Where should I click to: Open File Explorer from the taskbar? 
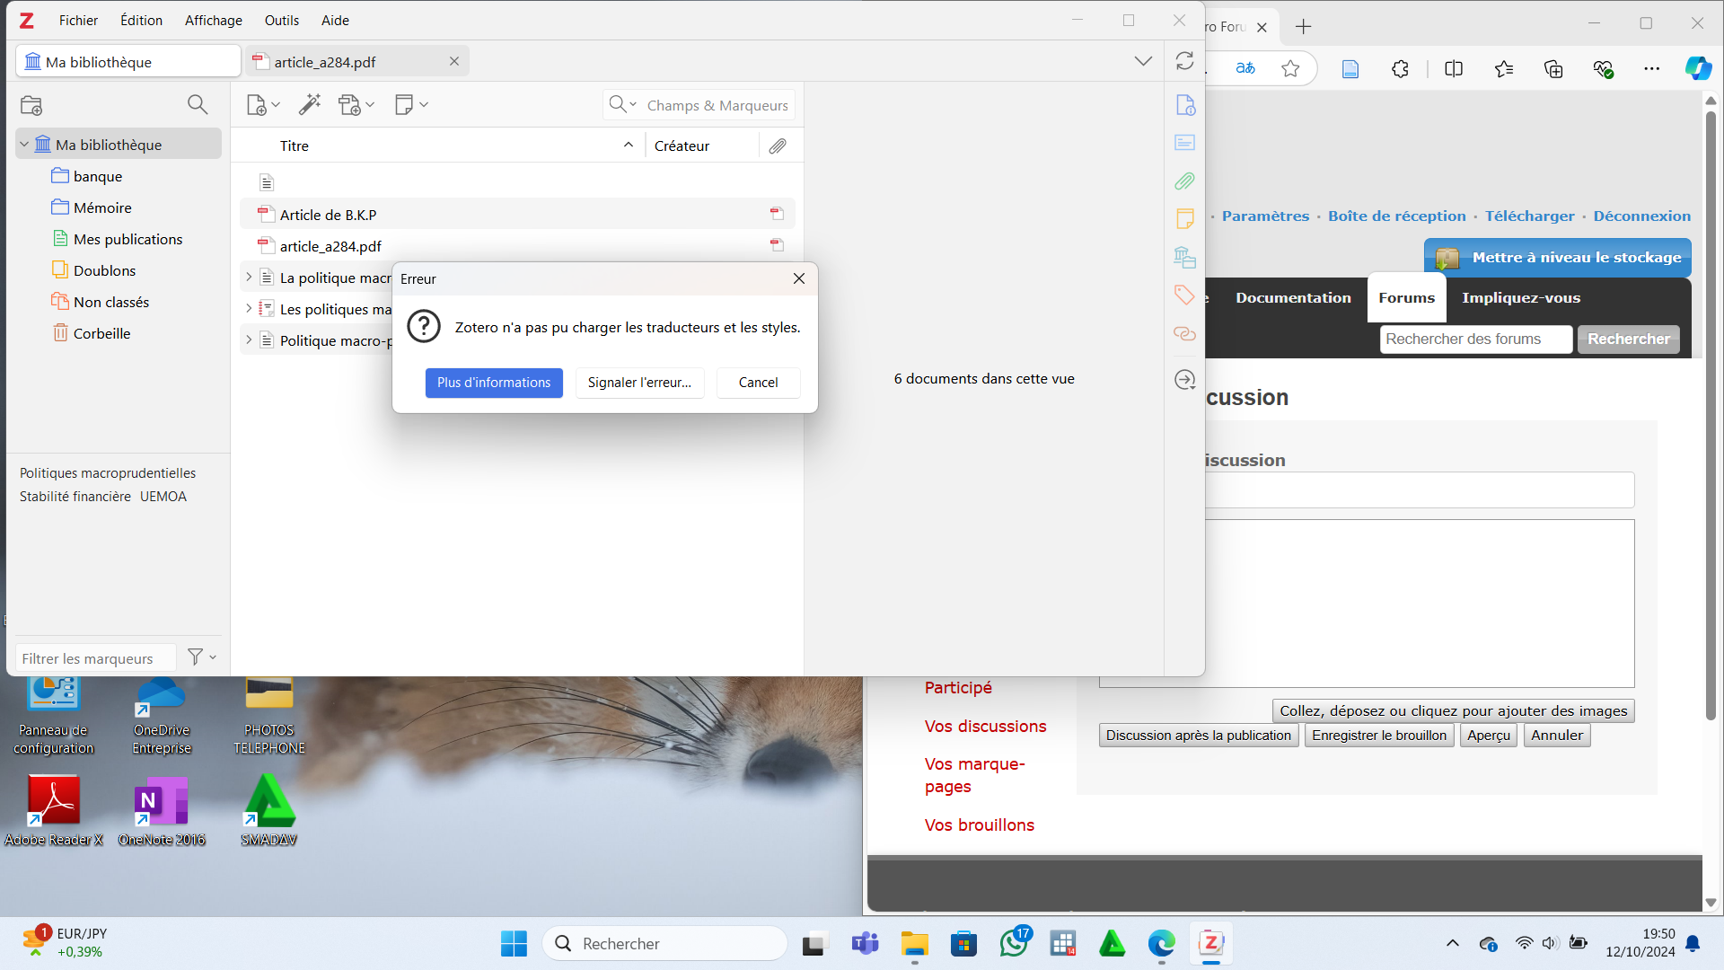(915, 943)
